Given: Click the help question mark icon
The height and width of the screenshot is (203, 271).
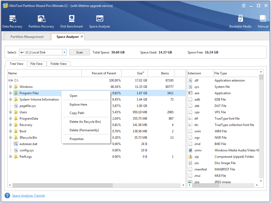Looking at the screenshot, I should [7, 195].
